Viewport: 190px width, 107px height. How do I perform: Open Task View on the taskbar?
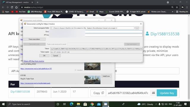click(64, 104)
